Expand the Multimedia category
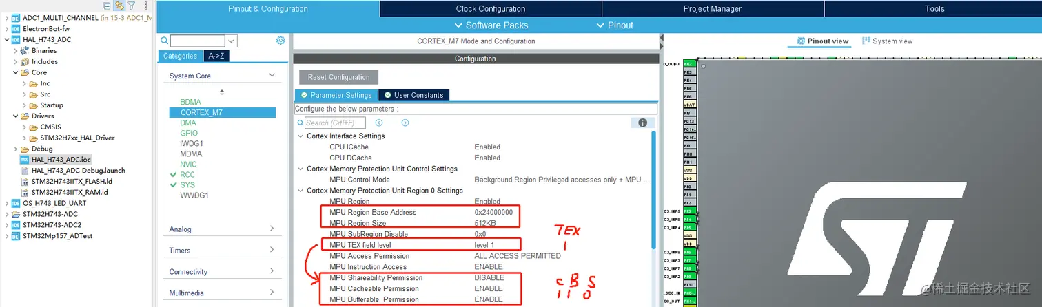 [x=272, y=293]
